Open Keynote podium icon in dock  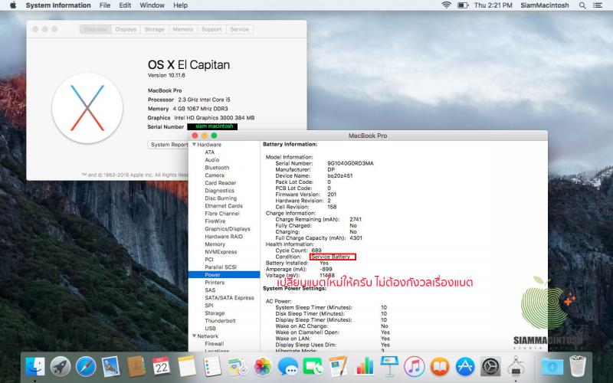click(x=389, y=367)
